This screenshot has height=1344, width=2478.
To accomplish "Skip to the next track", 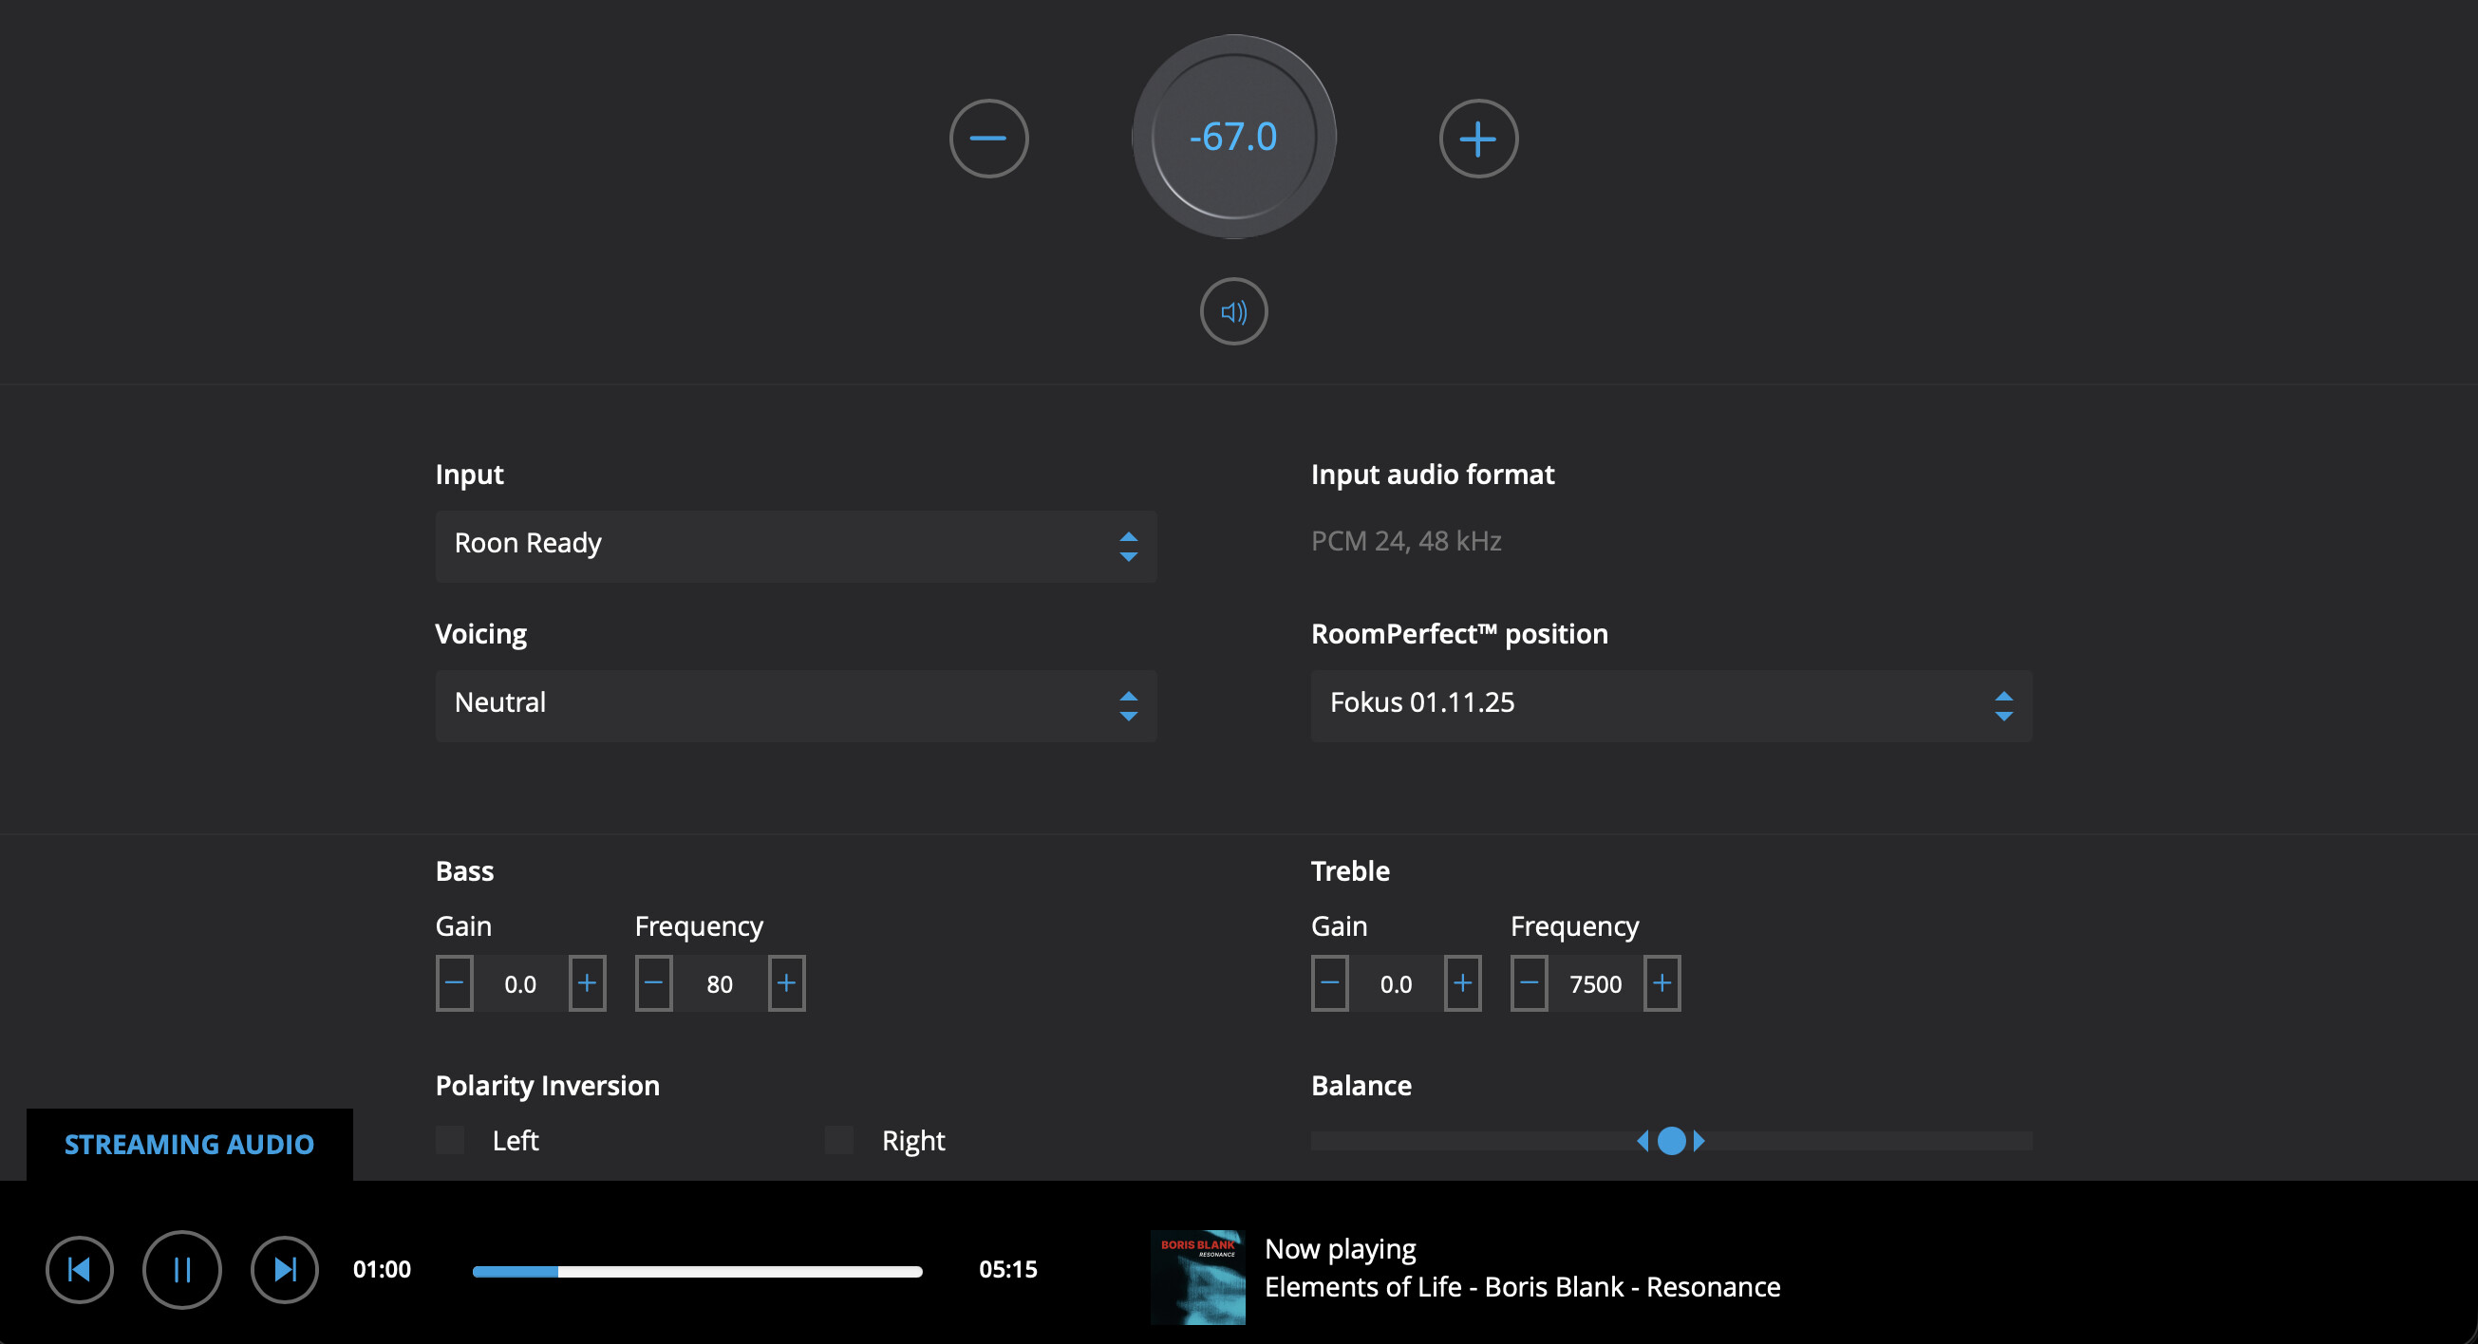I will pos(284,1269).
